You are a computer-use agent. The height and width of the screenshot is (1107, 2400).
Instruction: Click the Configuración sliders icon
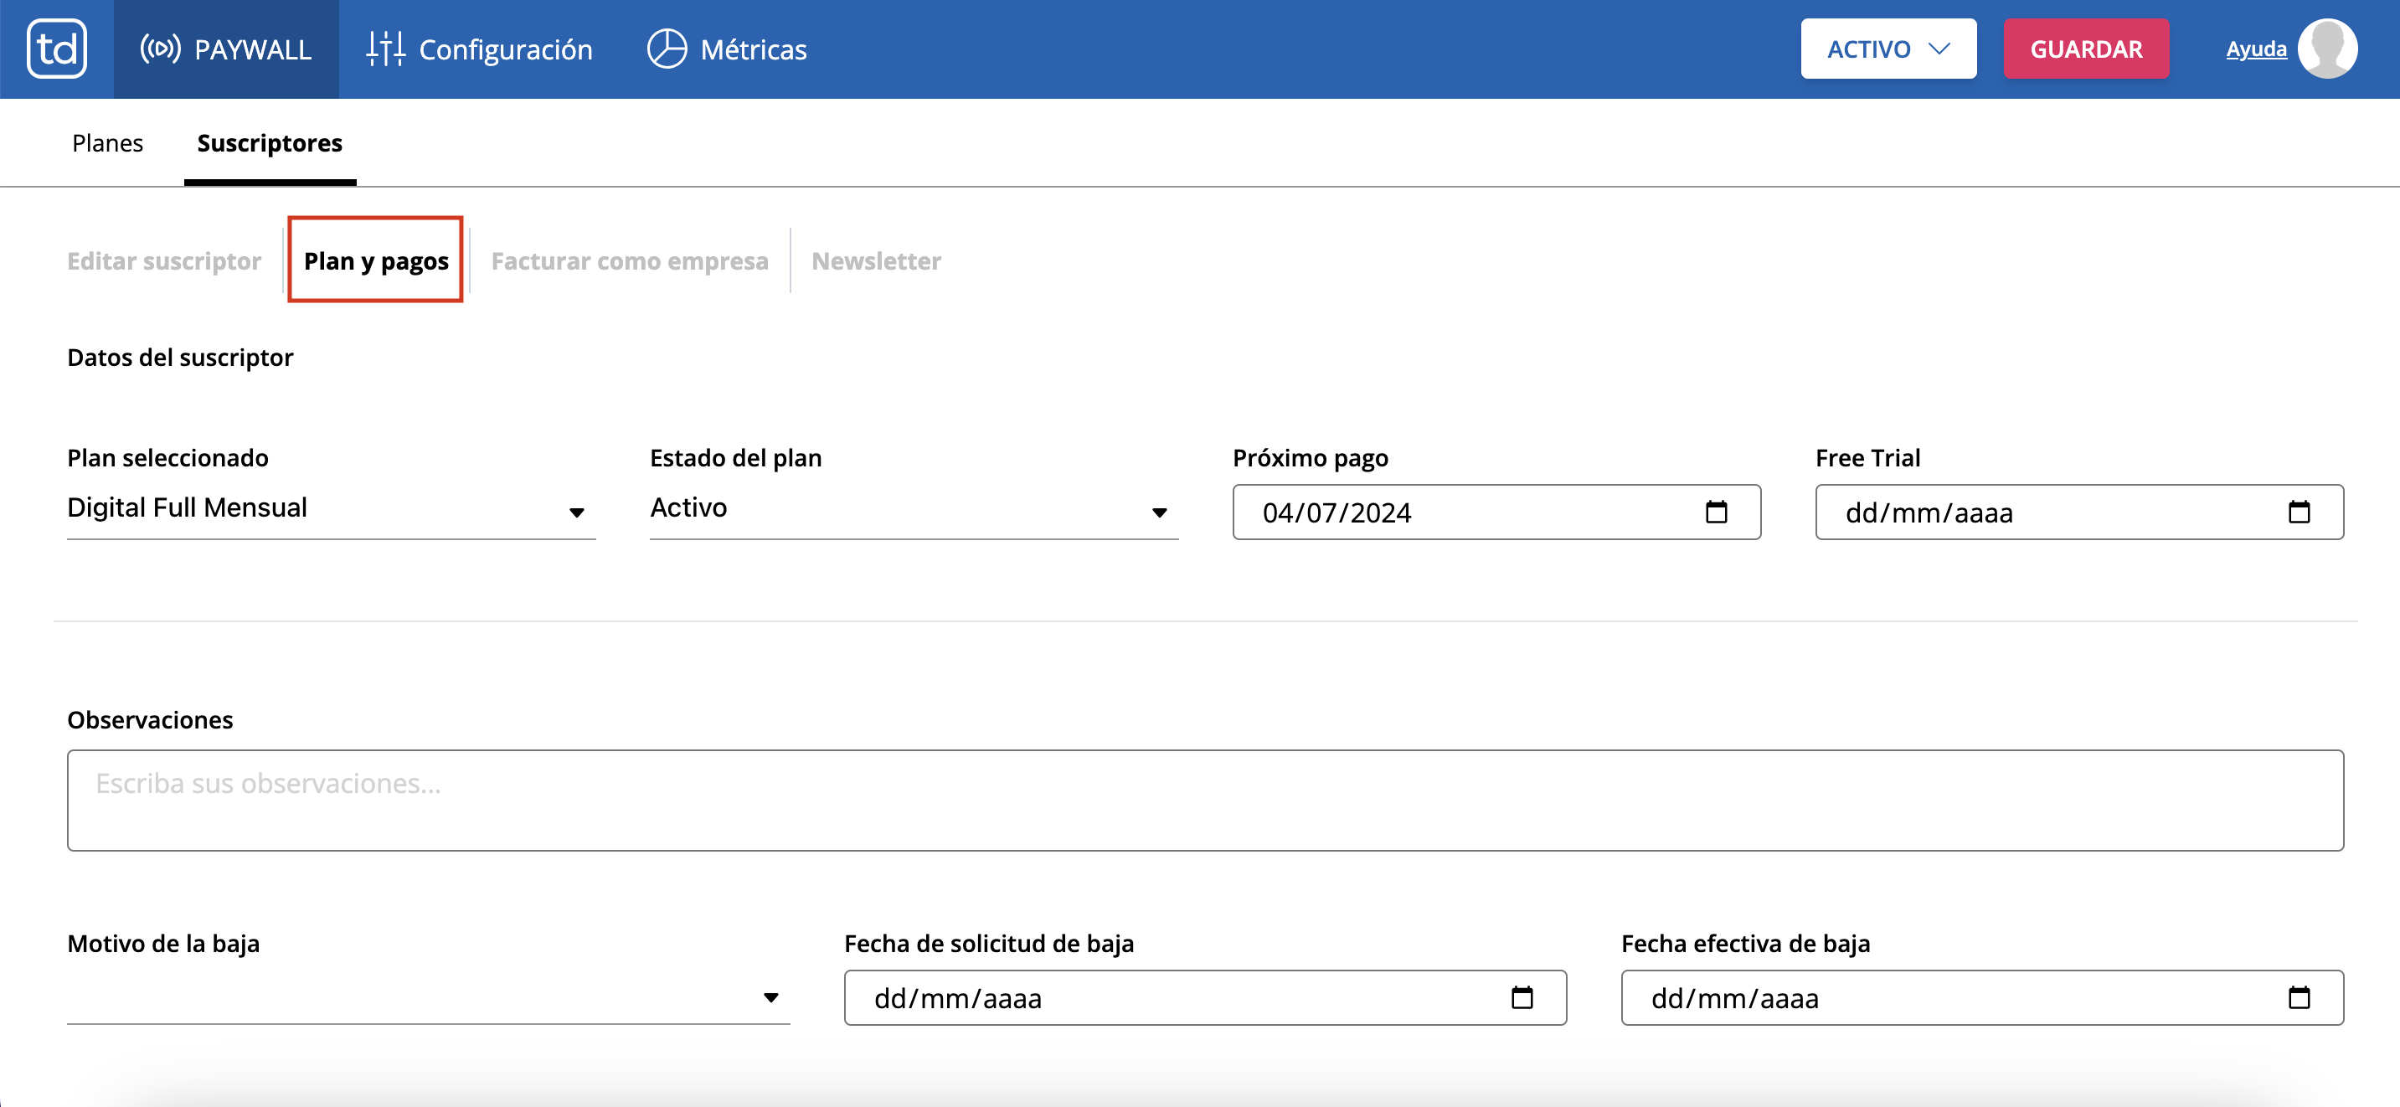click(x=384, y=49)
